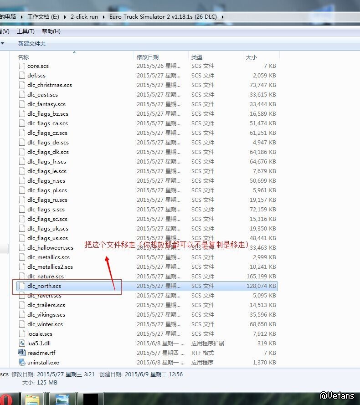Select the dlc_north.scs file icon
The width and height of the screenshot is (360, 405).
point(22,286)
